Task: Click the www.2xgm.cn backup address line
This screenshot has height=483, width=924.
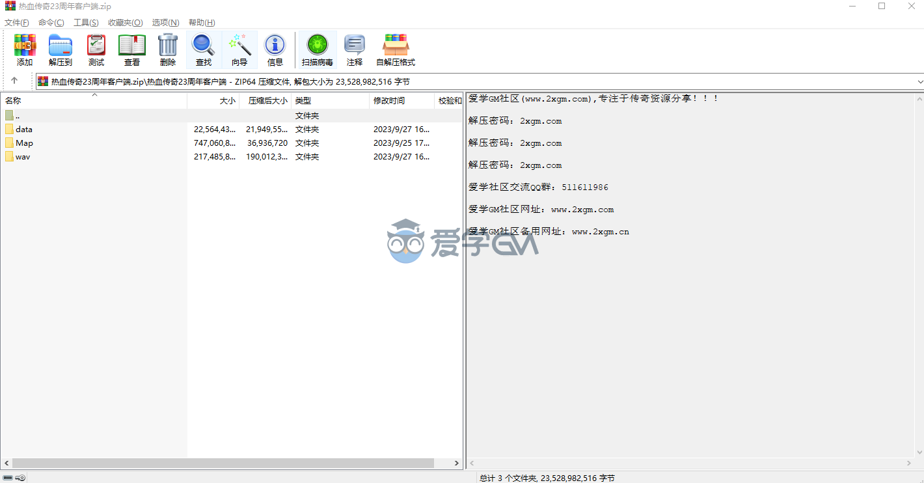Action: (549, 232)
